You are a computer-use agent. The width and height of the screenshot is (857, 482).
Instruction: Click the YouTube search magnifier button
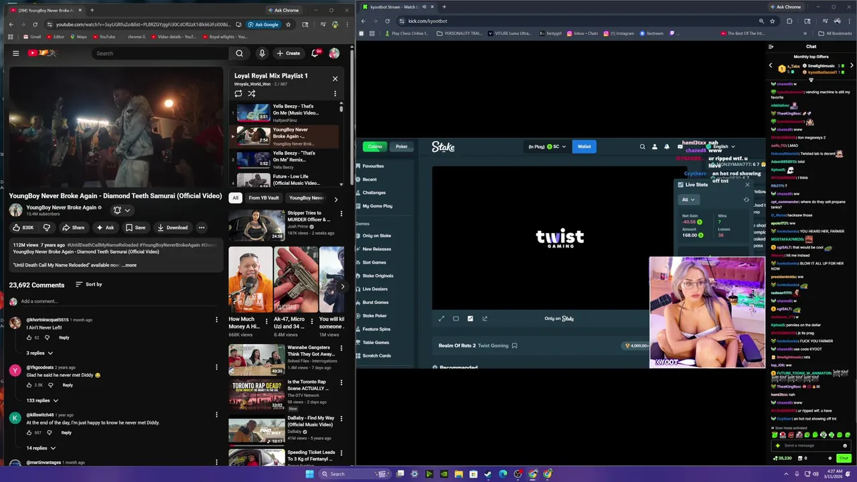(239, 54)
